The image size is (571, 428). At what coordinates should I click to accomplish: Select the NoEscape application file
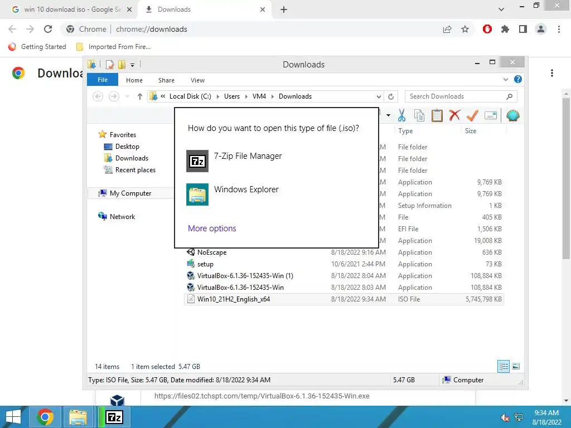click(x=211, y=252)
